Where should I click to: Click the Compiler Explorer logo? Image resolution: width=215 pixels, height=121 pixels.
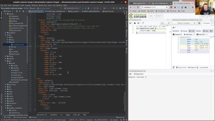tap(138, 16)
